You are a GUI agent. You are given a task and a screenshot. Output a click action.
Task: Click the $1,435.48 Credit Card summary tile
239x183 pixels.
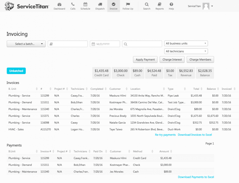[x=101, y=73]
